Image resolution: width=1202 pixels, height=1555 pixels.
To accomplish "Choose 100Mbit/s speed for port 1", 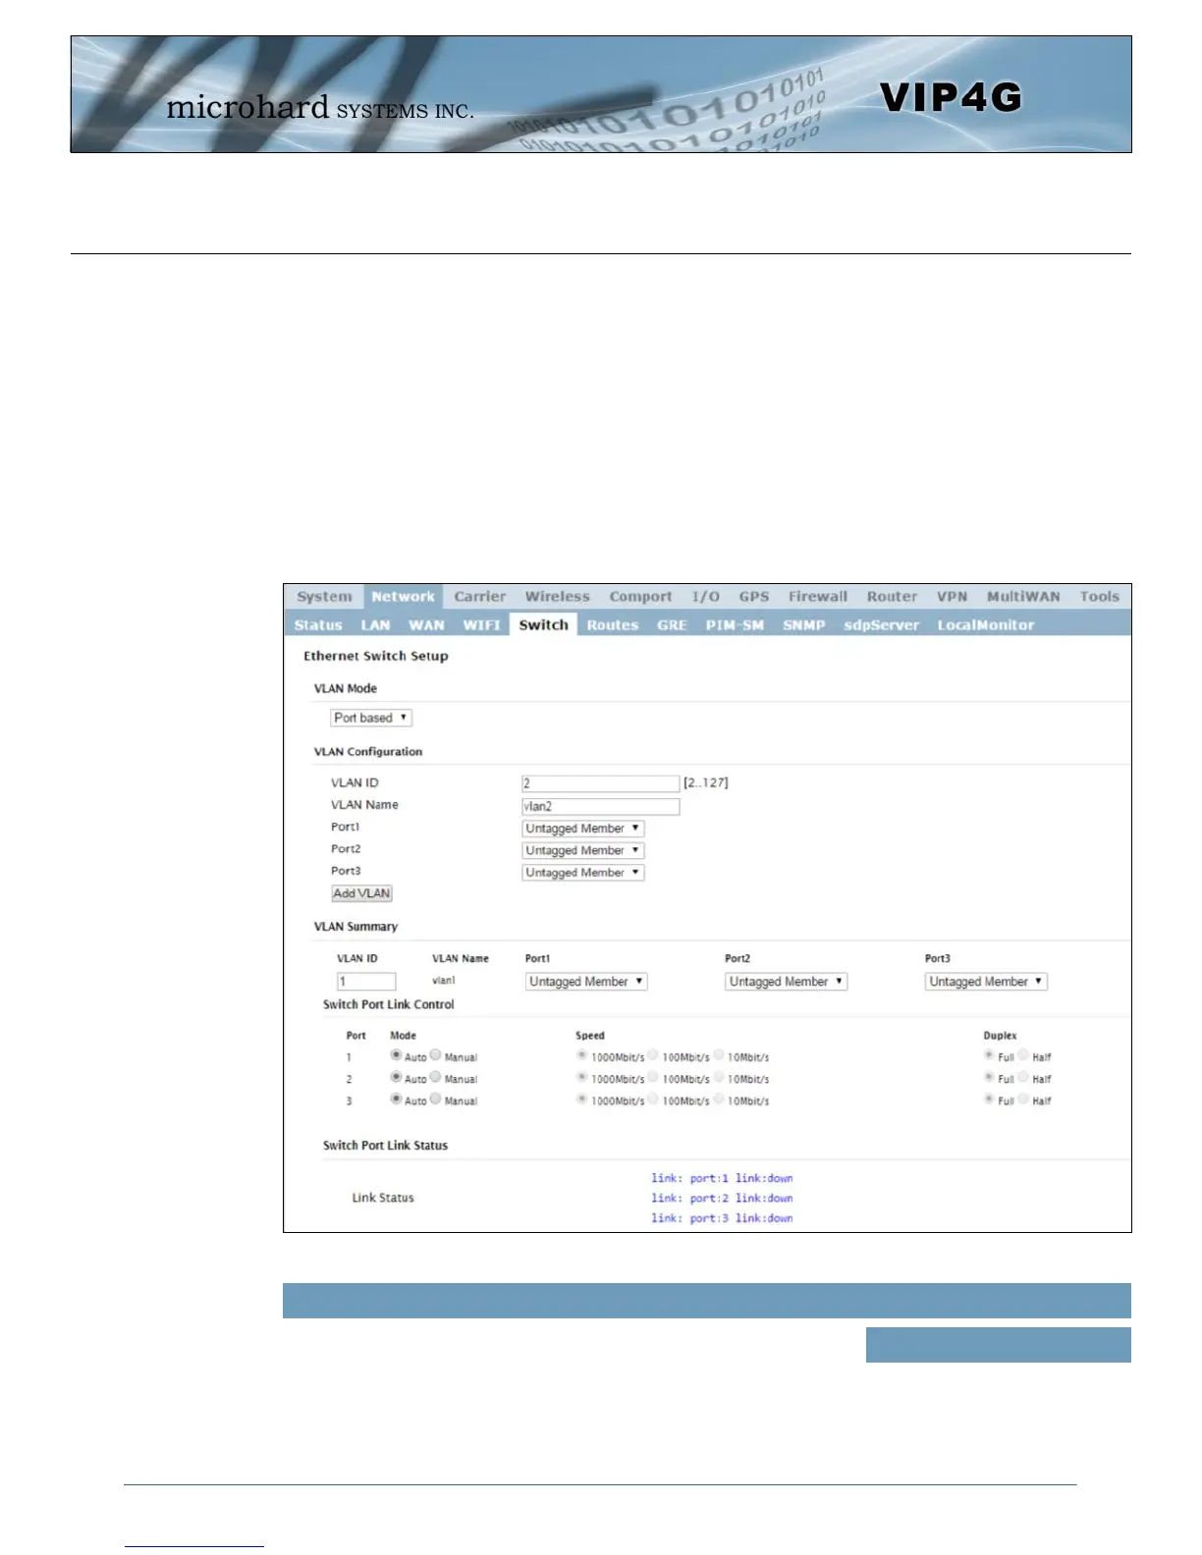I will tap(653, 1055).
